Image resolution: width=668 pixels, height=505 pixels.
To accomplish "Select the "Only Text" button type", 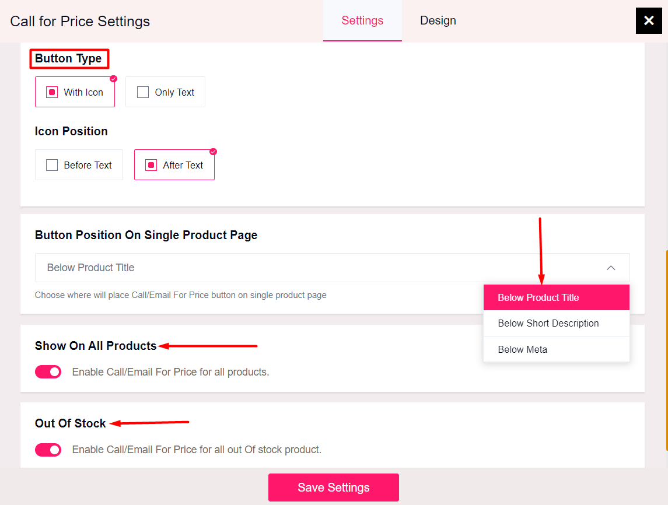I will click(165, 92).
